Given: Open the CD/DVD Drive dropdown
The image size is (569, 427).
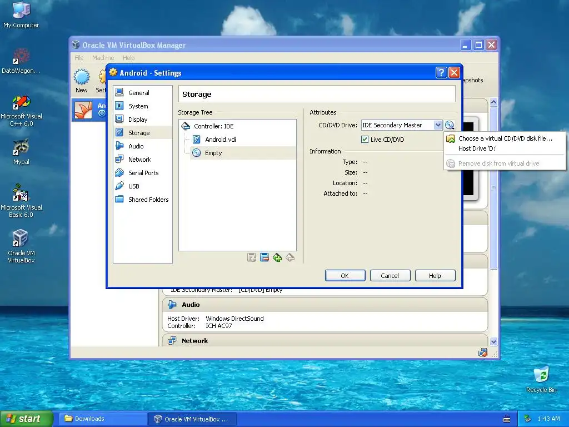Looking at the screenshot, I should 438,125.
